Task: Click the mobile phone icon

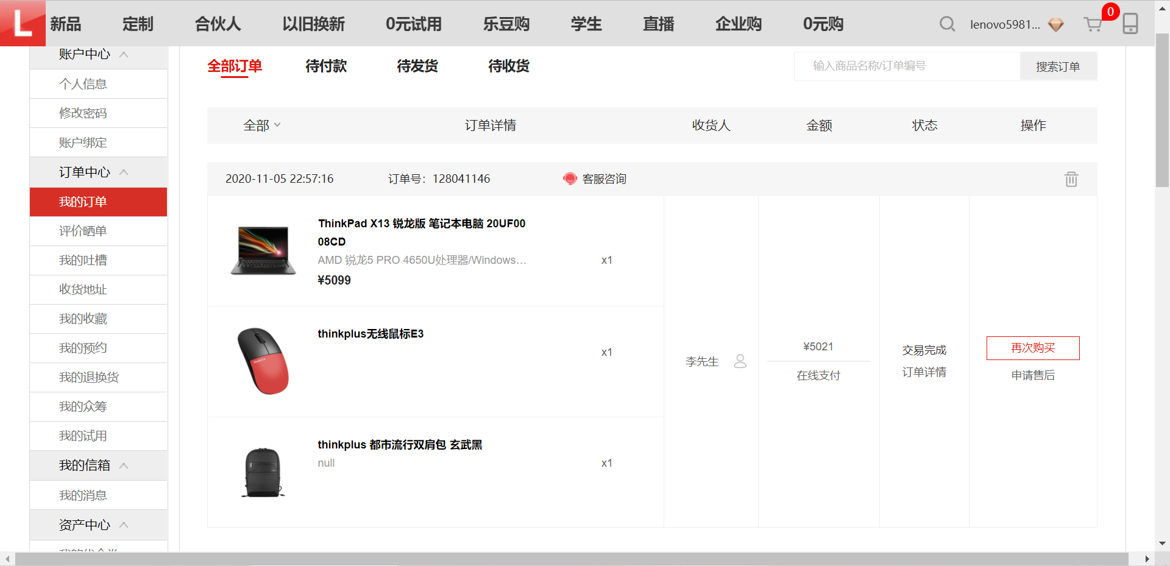Action: point(1130,24)
